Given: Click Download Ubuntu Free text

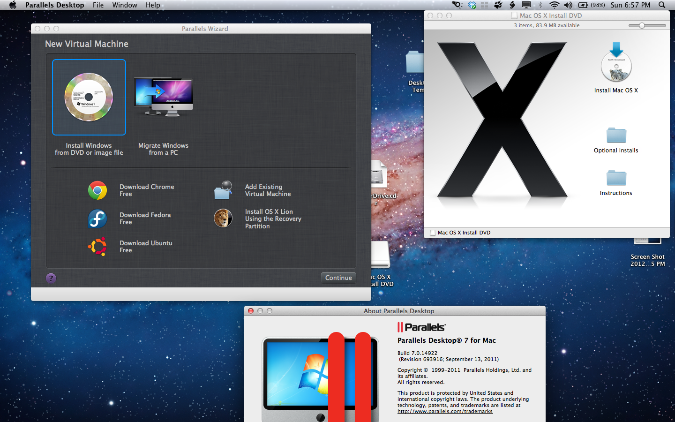Looking at the screenshot, I should point(146,246).
